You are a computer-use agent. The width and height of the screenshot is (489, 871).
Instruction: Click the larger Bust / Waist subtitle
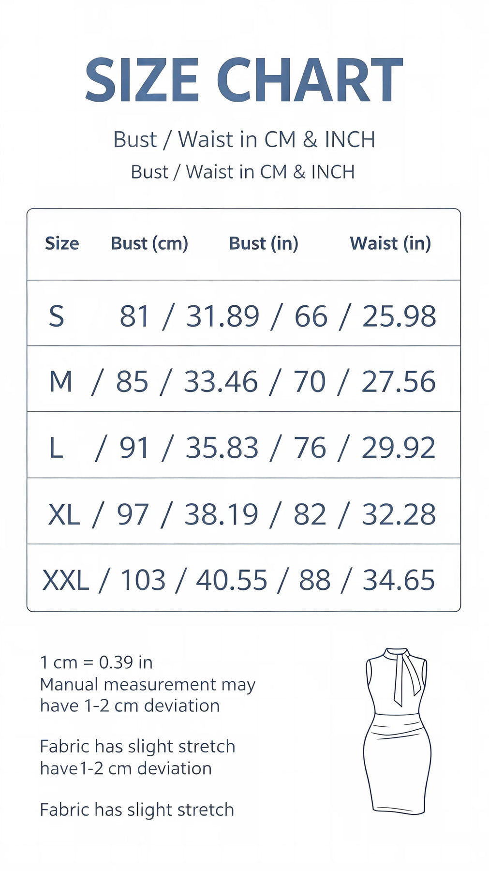[x=244, y=139]
